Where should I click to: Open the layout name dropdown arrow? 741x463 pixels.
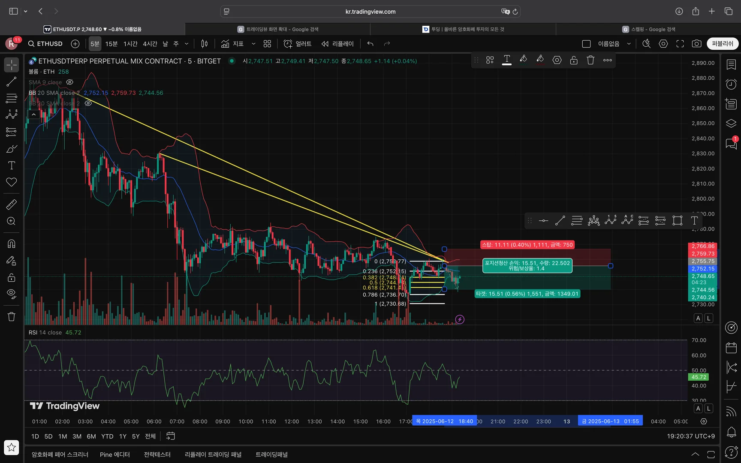click(x=629, y=44)
